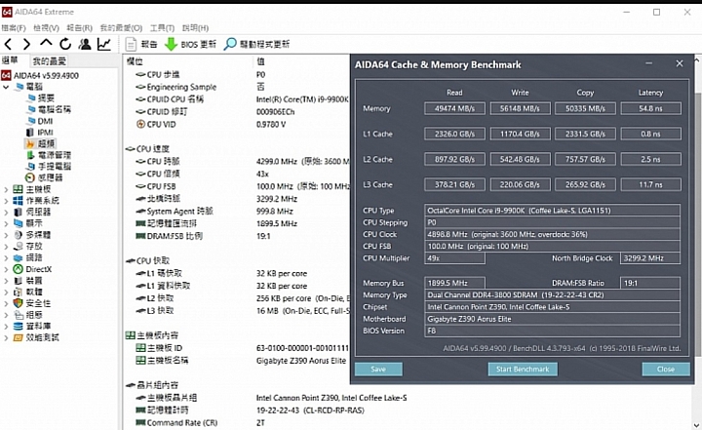
Task: Click the Xbox-style DirectX icon
Action: pyautogui.click(x=18, y=269)
